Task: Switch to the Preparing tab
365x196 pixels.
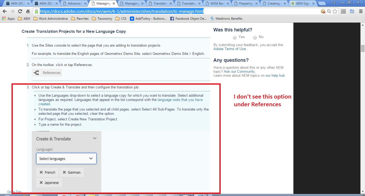Action: 246,3
